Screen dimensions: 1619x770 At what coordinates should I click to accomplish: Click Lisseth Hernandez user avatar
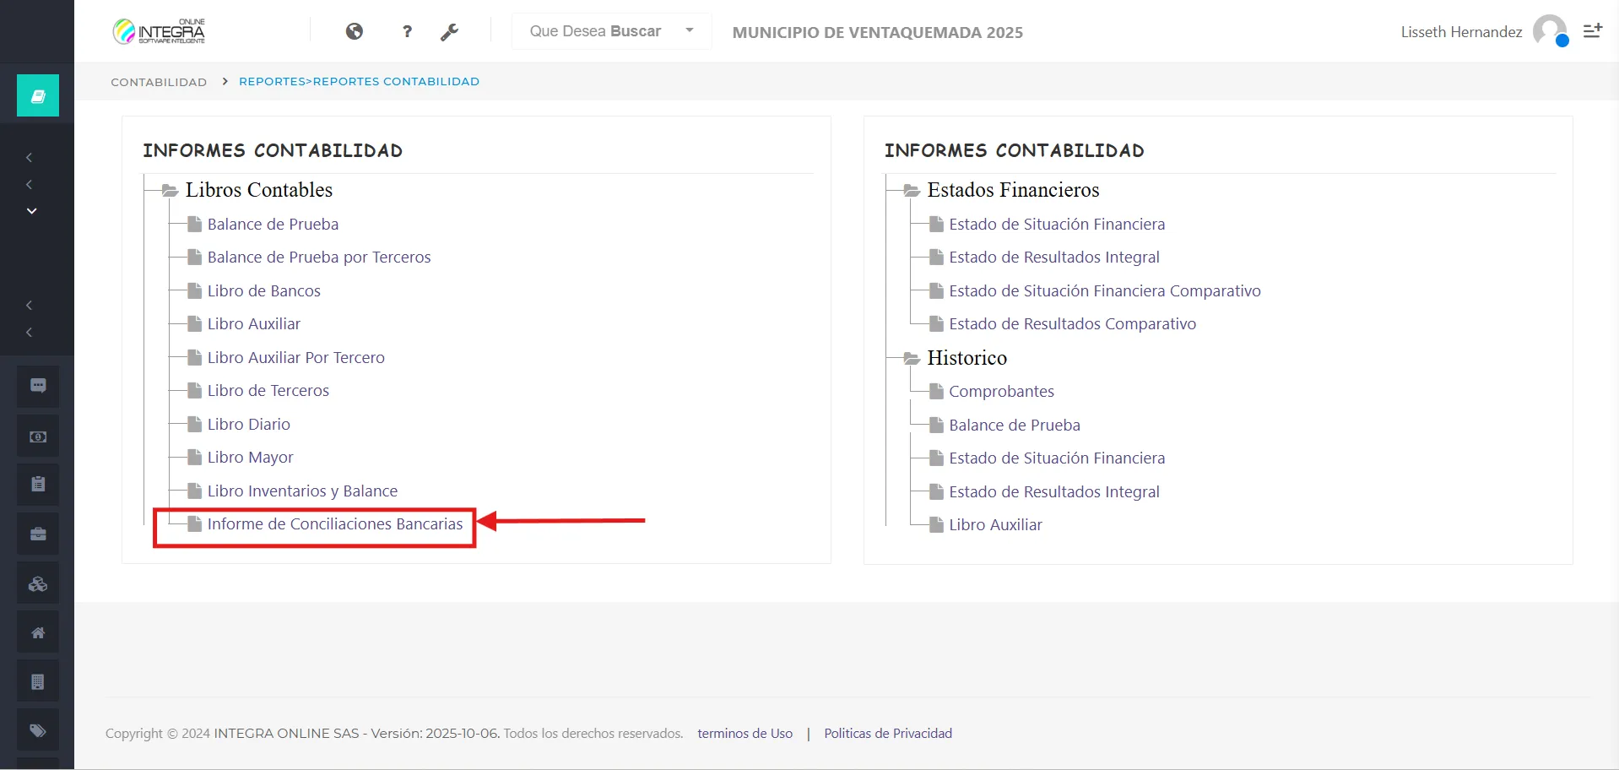1550,31
